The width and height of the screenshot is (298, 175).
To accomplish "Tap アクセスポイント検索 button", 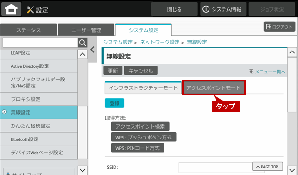I will (x=140, y=126).
